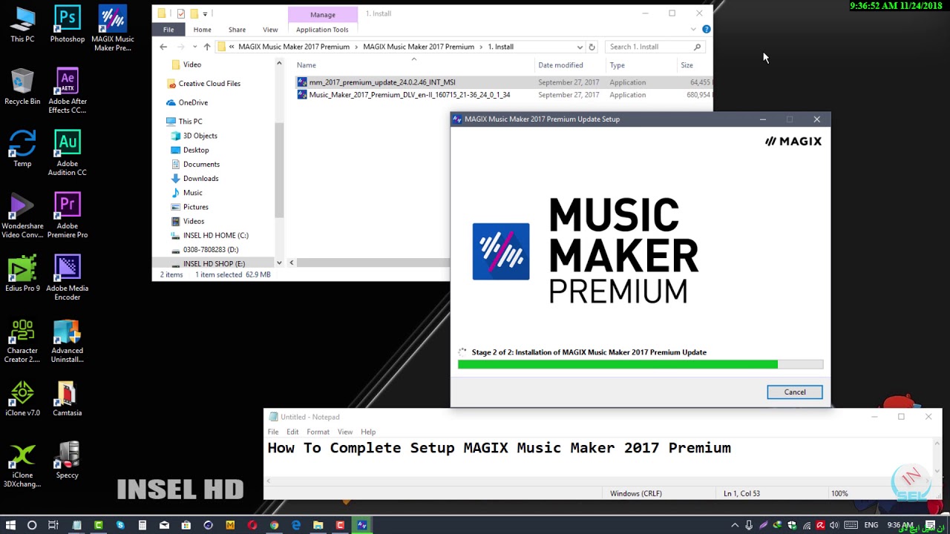Open Notepad Help menu
950x534 pixels.
coord(368,432)
